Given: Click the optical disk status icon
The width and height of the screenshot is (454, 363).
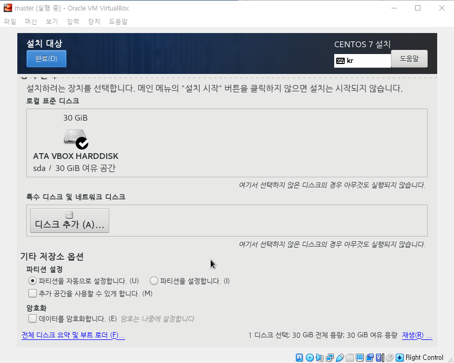Looking at the screenshot, I should click(x=310, y=358).
